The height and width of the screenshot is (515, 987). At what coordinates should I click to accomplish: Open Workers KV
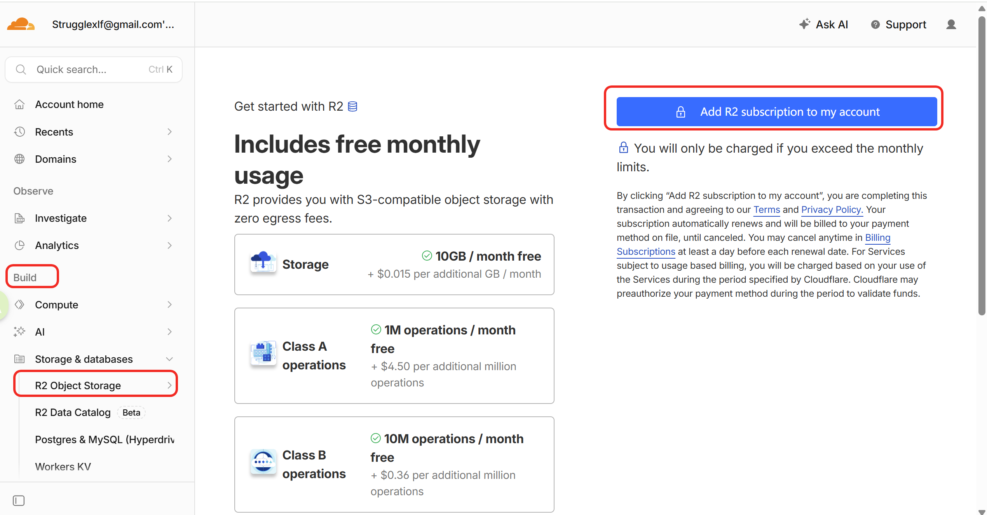[x=63, y=467]
